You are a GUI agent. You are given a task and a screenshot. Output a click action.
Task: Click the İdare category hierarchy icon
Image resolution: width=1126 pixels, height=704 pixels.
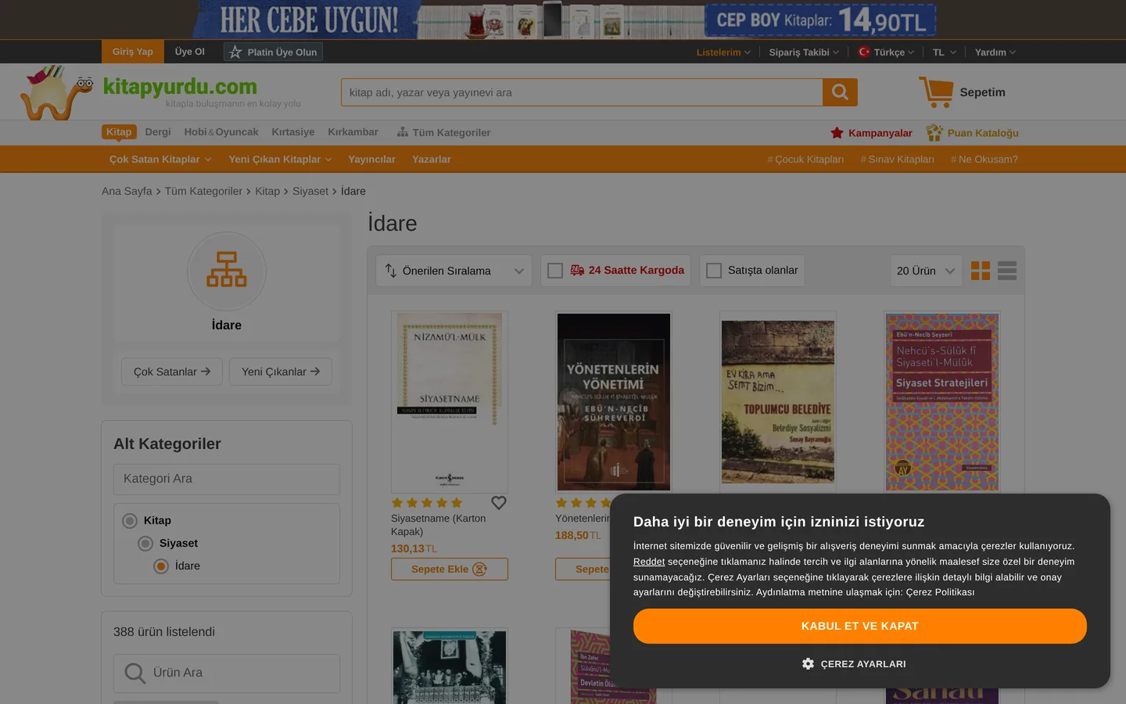pyautogui.click(x=227, y=271)
